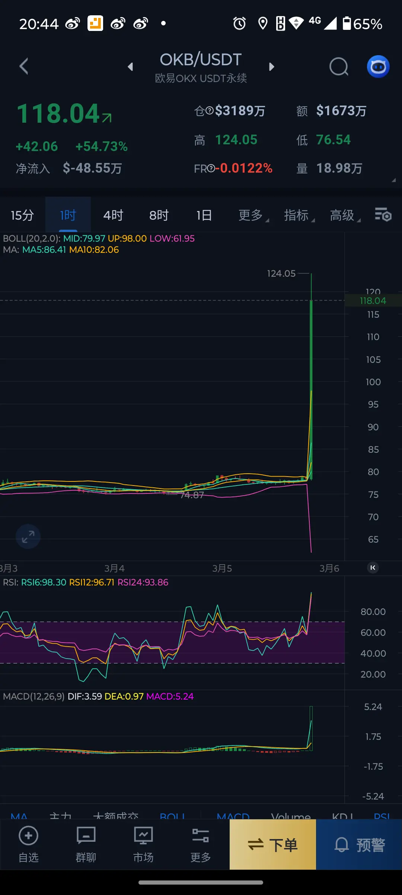Open the alarm icon in status bar
This screenshot has width=402, height=895.
pos(239,23)
